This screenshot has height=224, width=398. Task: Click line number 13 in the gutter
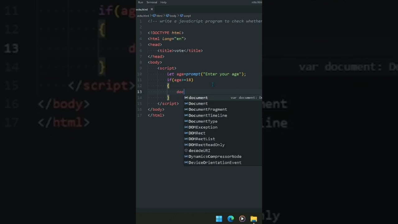140,92
